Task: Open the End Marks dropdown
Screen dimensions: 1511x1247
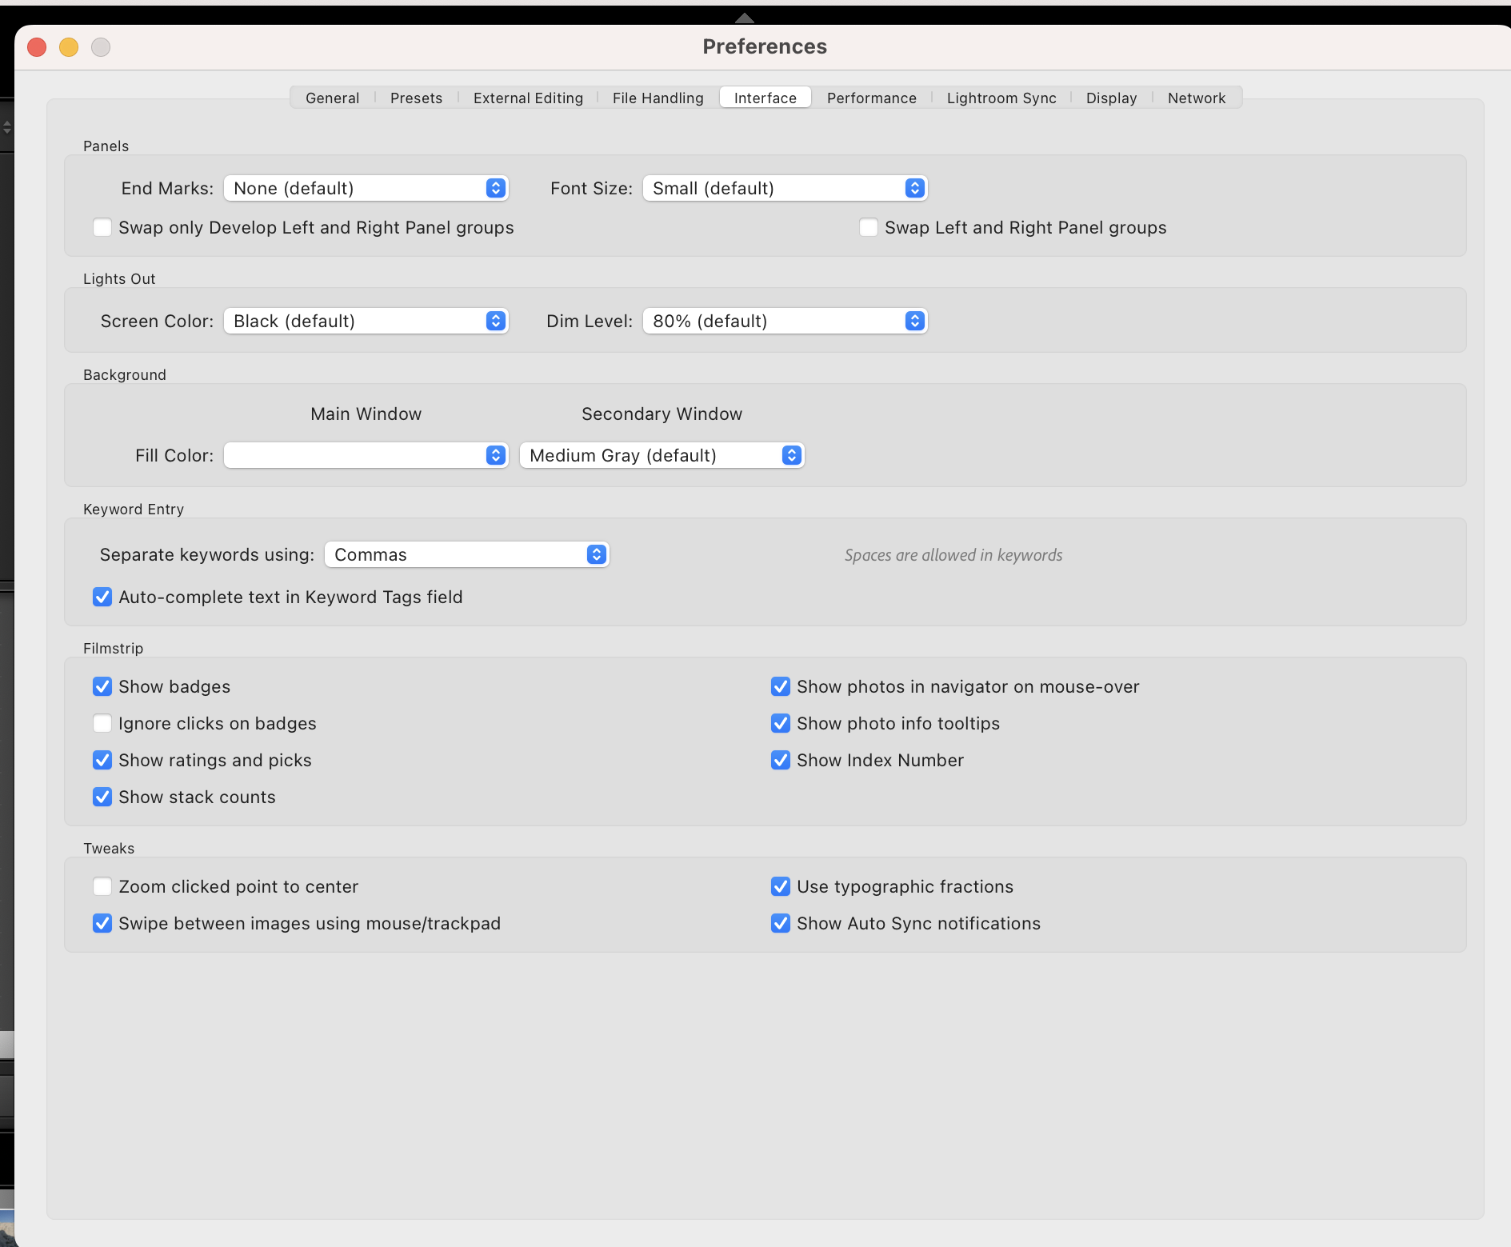Action: point(366,188)
